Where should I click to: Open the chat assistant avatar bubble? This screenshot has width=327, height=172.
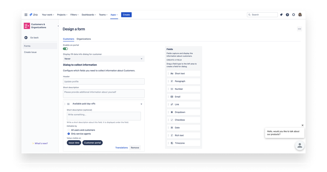[300, 145]
